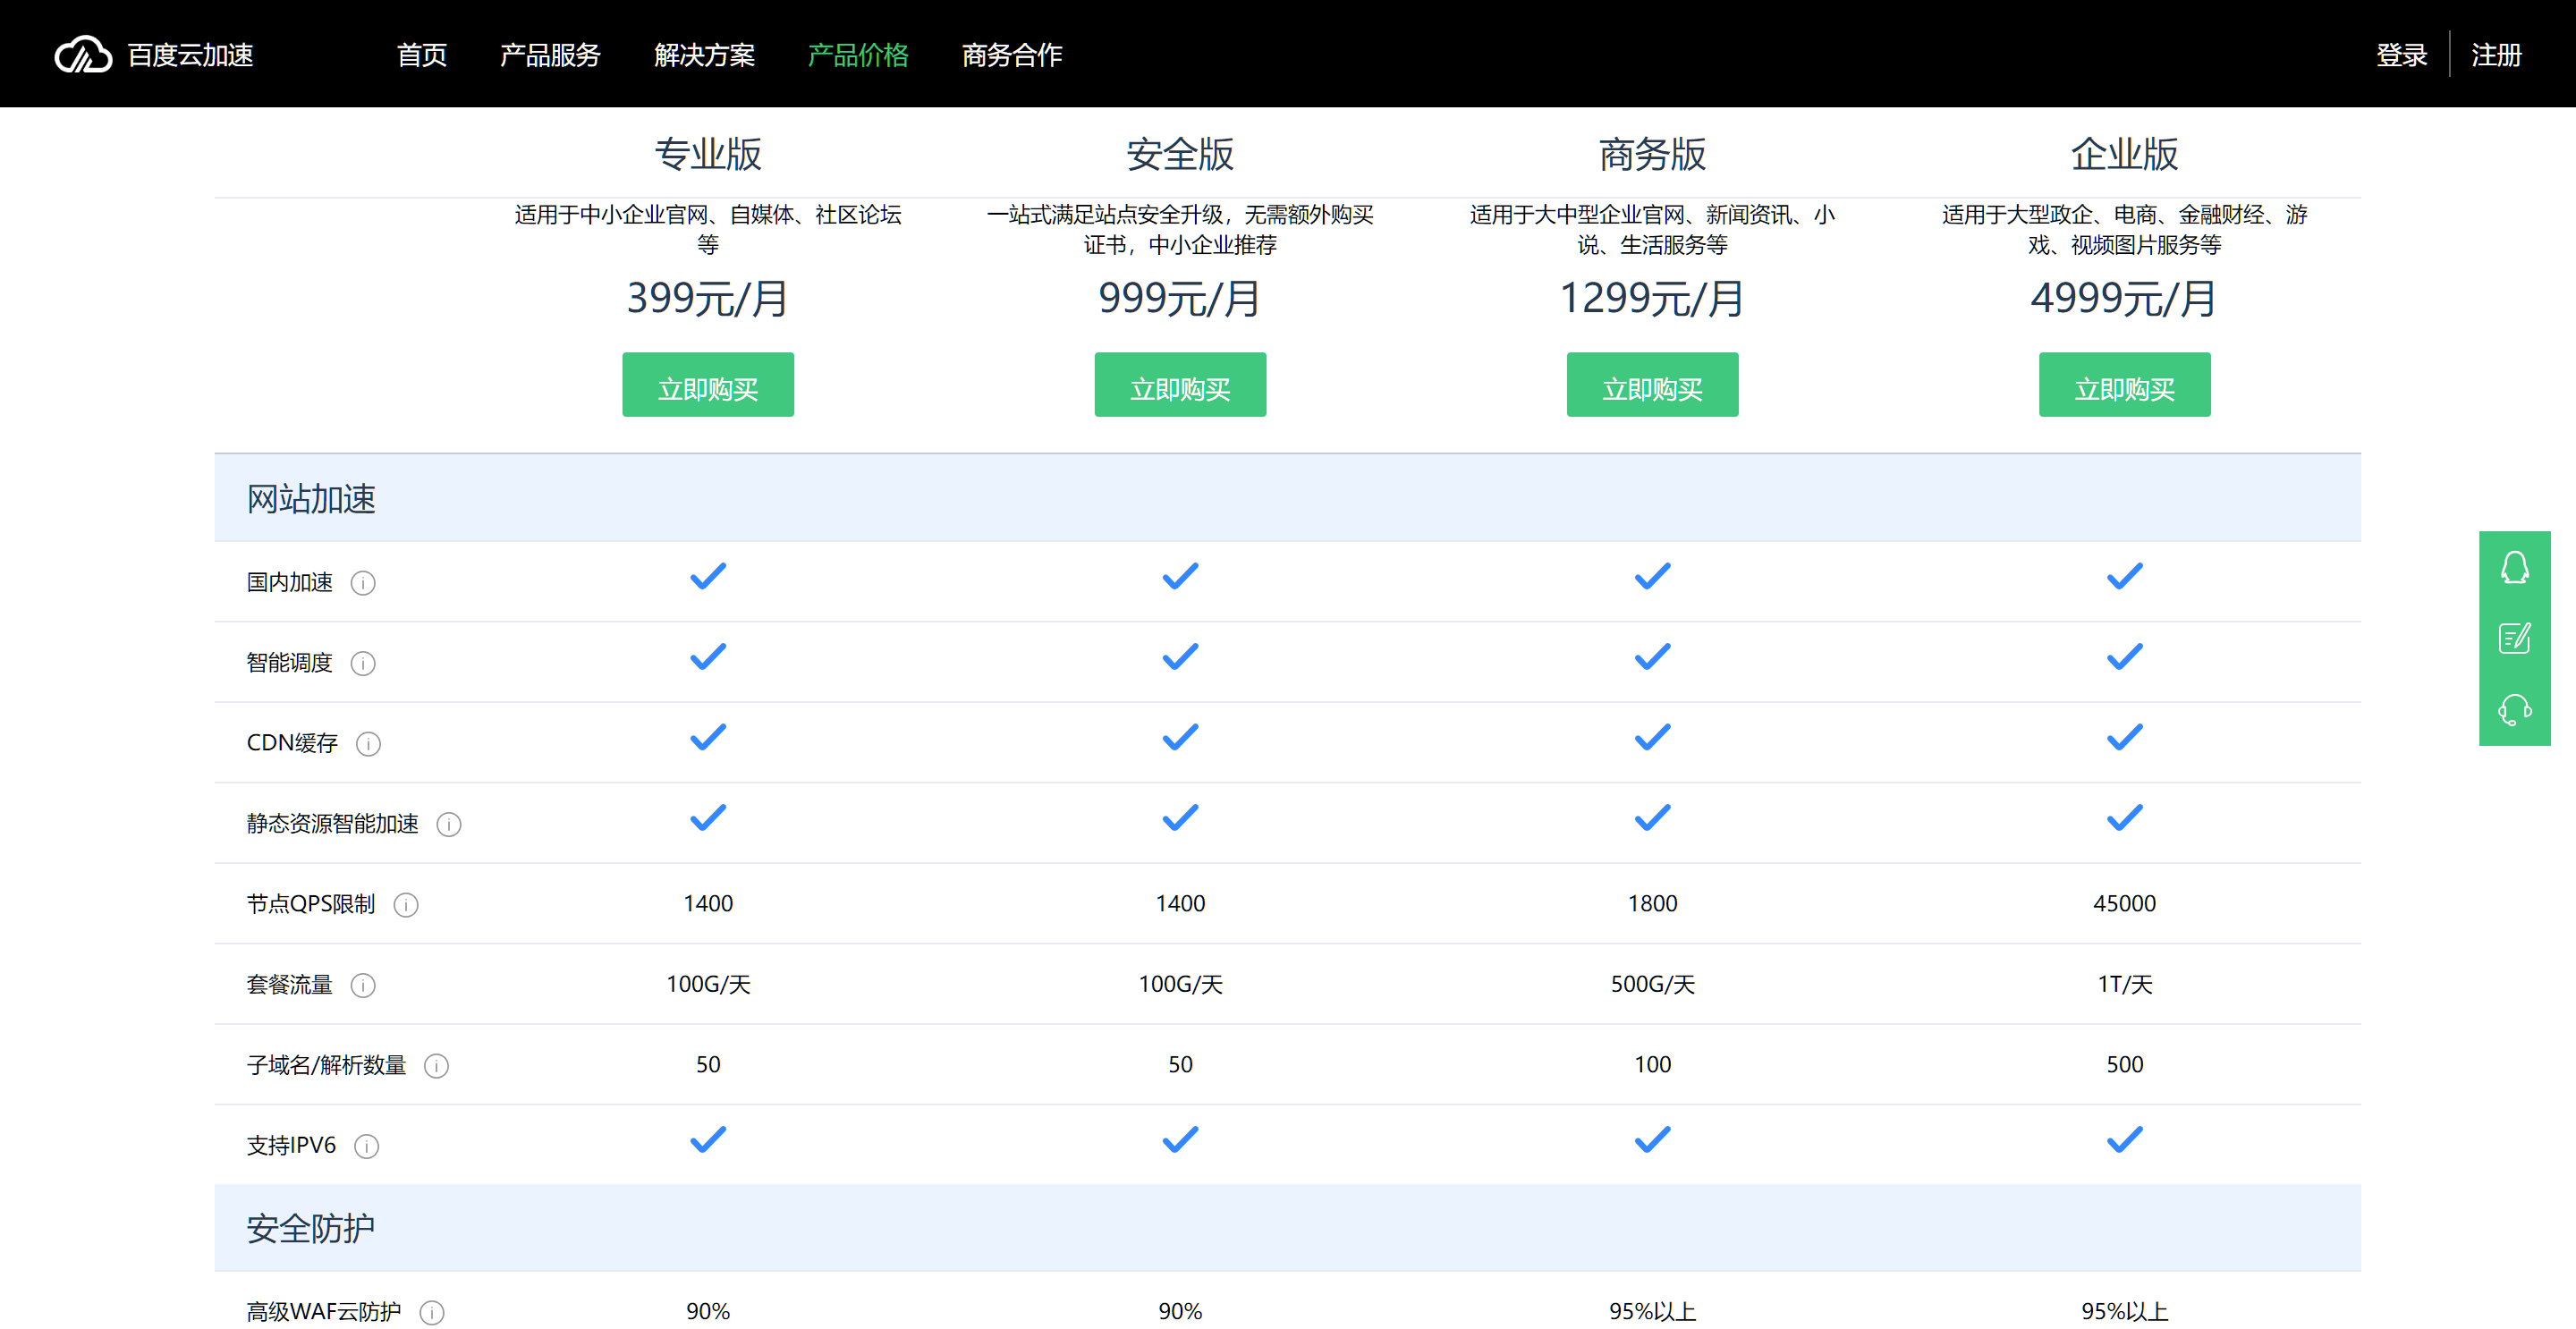Click the 1299元/月 price
This screenshot has width=2576, height=1329.
point(1652,298)
